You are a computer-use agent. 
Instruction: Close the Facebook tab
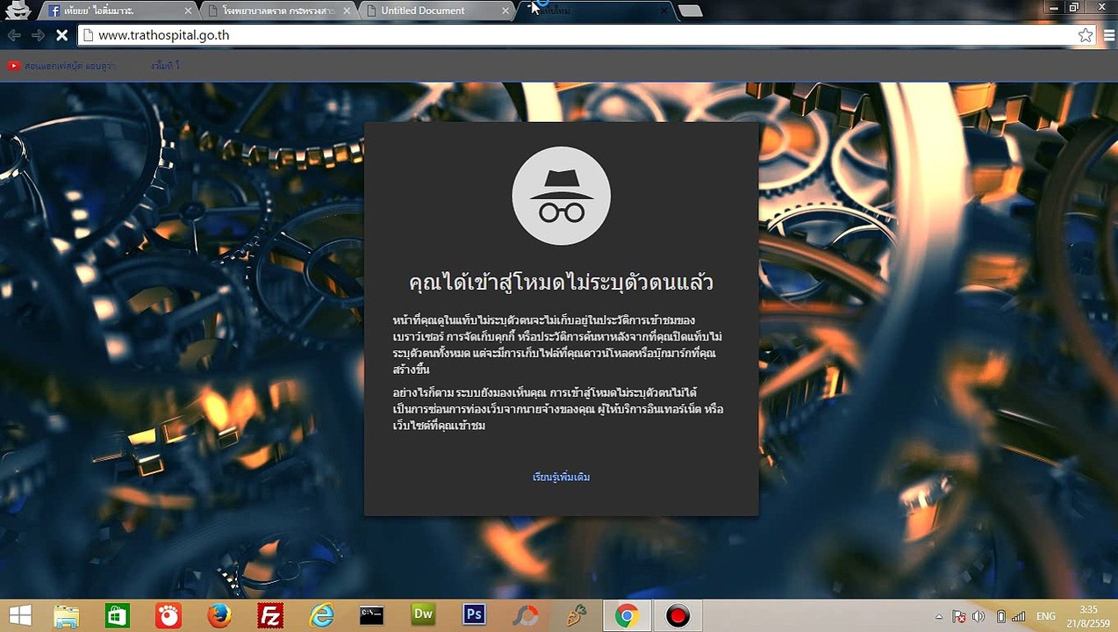click(x=188, y=11)
